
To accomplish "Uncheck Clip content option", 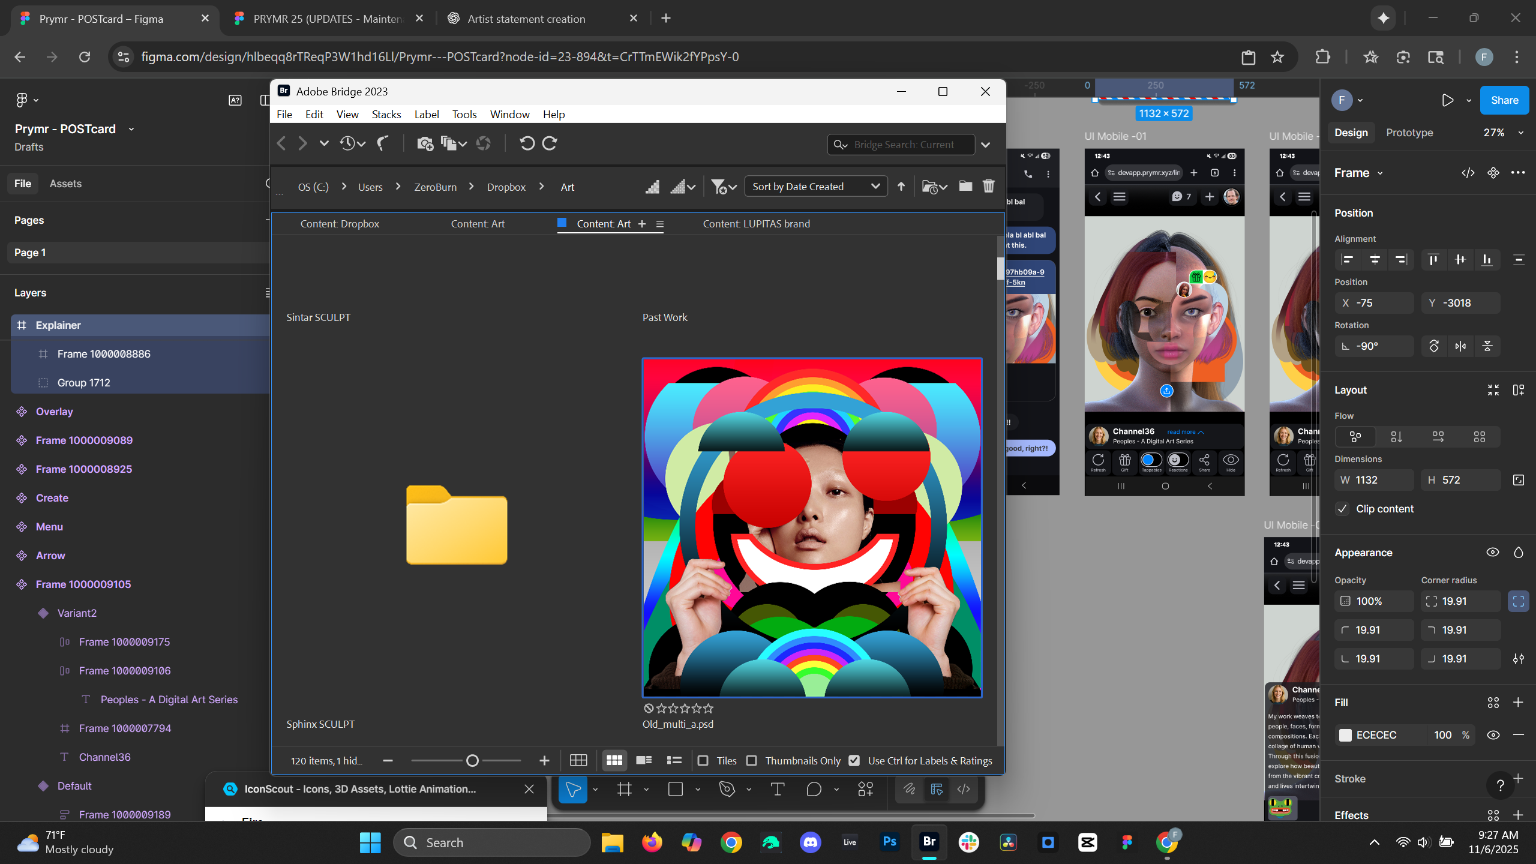I will pyautogui.click(x=1342, y=509).
